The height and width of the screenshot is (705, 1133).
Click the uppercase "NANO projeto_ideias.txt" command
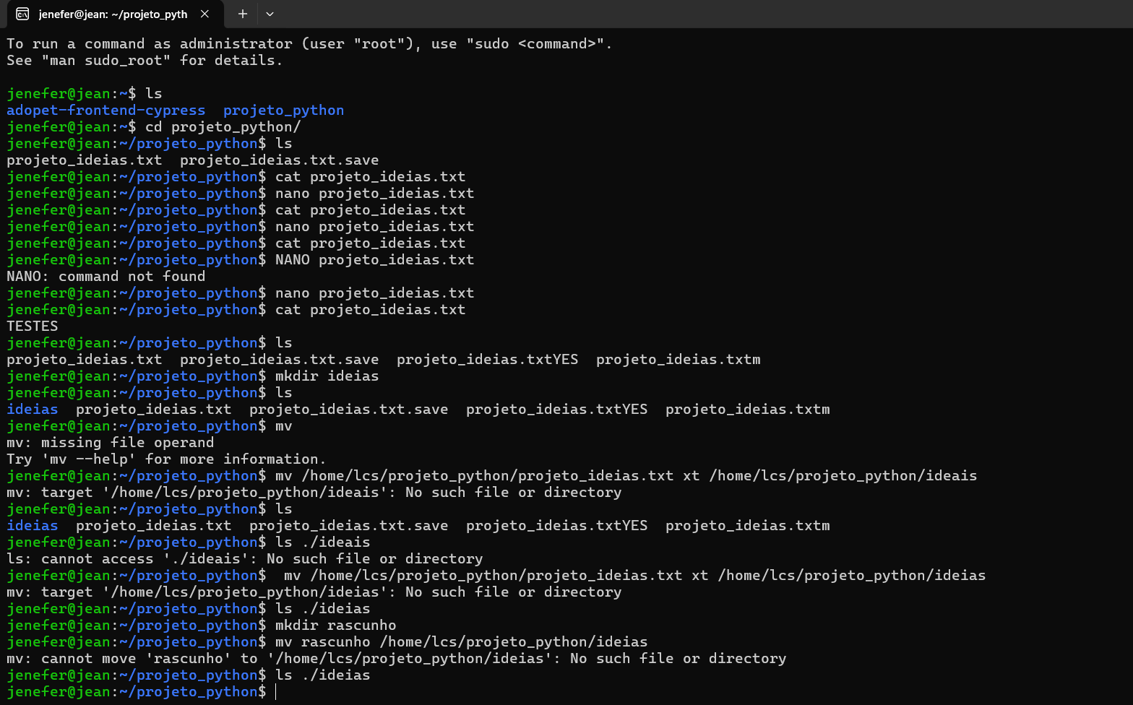pyautogui.click(x=374, y=260)
